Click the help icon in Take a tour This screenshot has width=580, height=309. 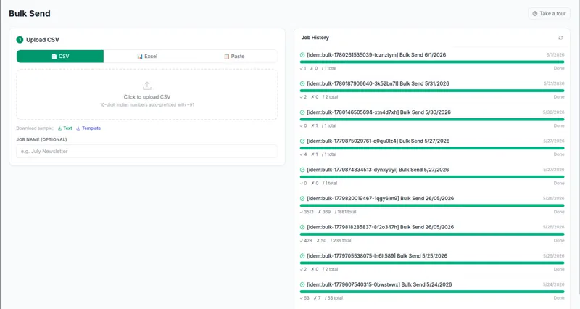click(535, 13)
